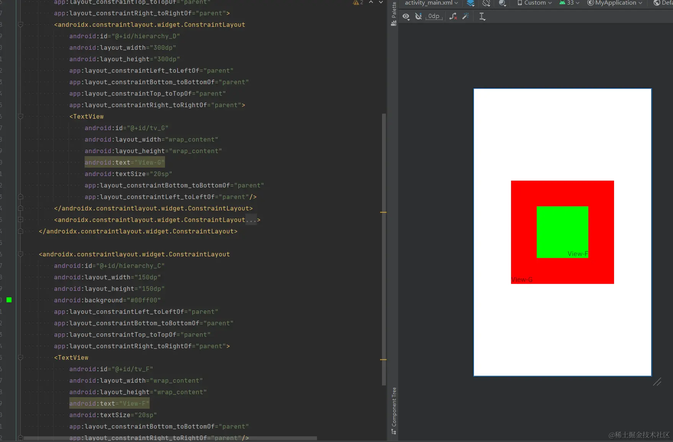Image resolution: width=673 pixels, height=442 pixels.
Task: Open the API 33 version dropdown
Action: coord(569,3)
